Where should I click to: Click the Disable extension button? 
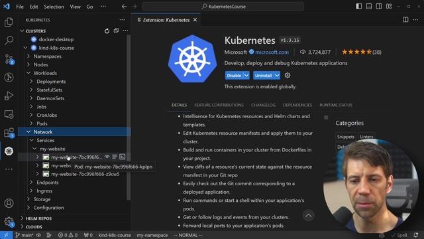234,75
